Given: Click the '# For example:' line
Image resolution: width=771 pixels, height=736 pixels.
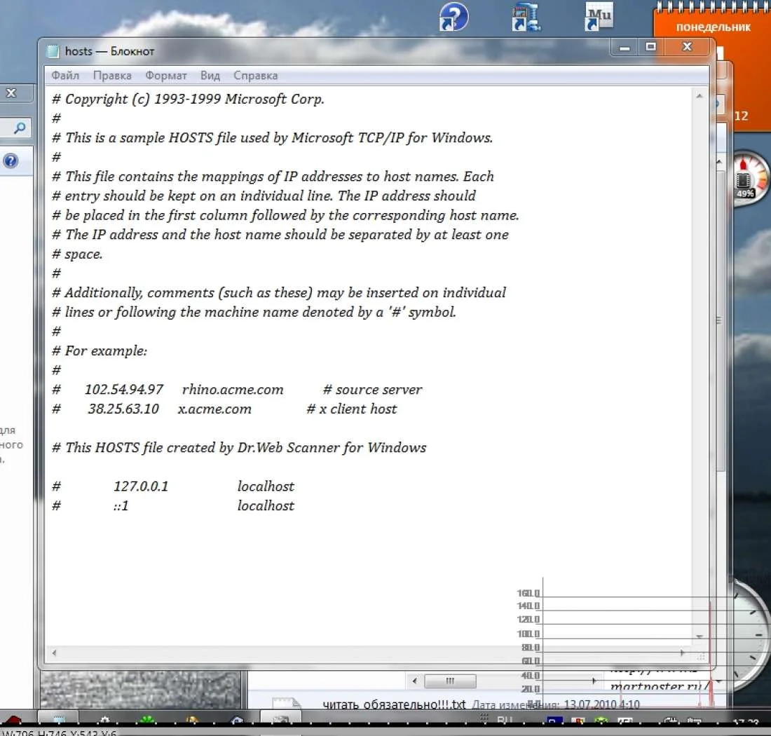Looking at the screenshot, I should pos(100,351).
